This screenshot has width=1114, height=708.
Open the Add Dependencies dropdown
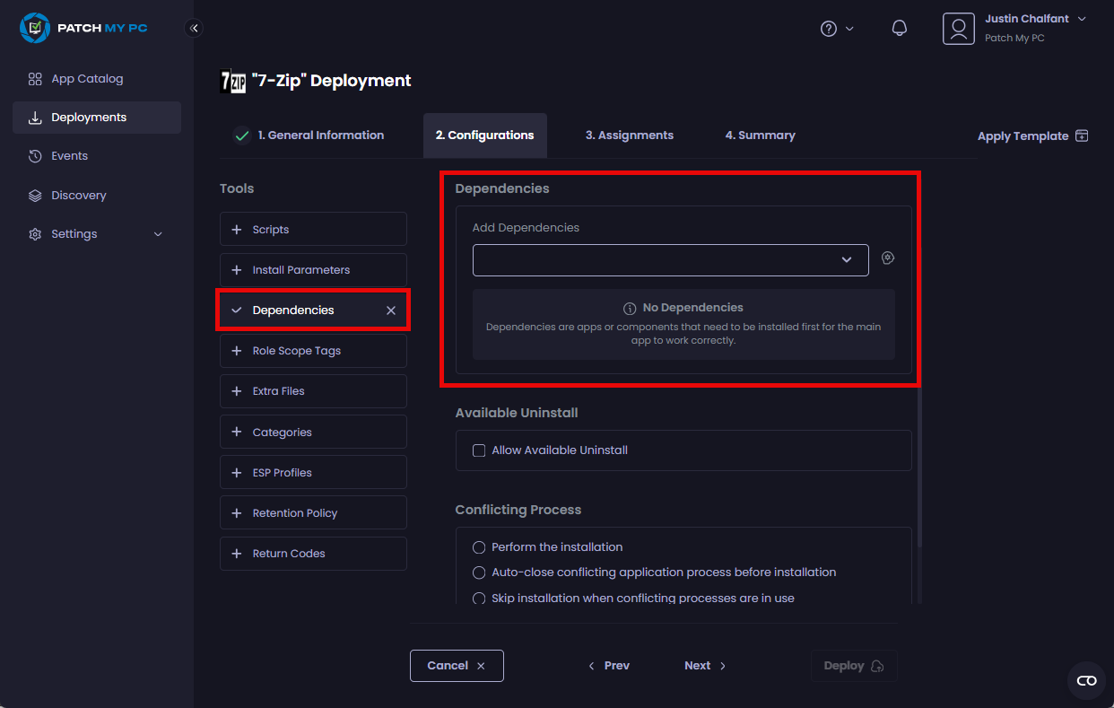[670, 260]
